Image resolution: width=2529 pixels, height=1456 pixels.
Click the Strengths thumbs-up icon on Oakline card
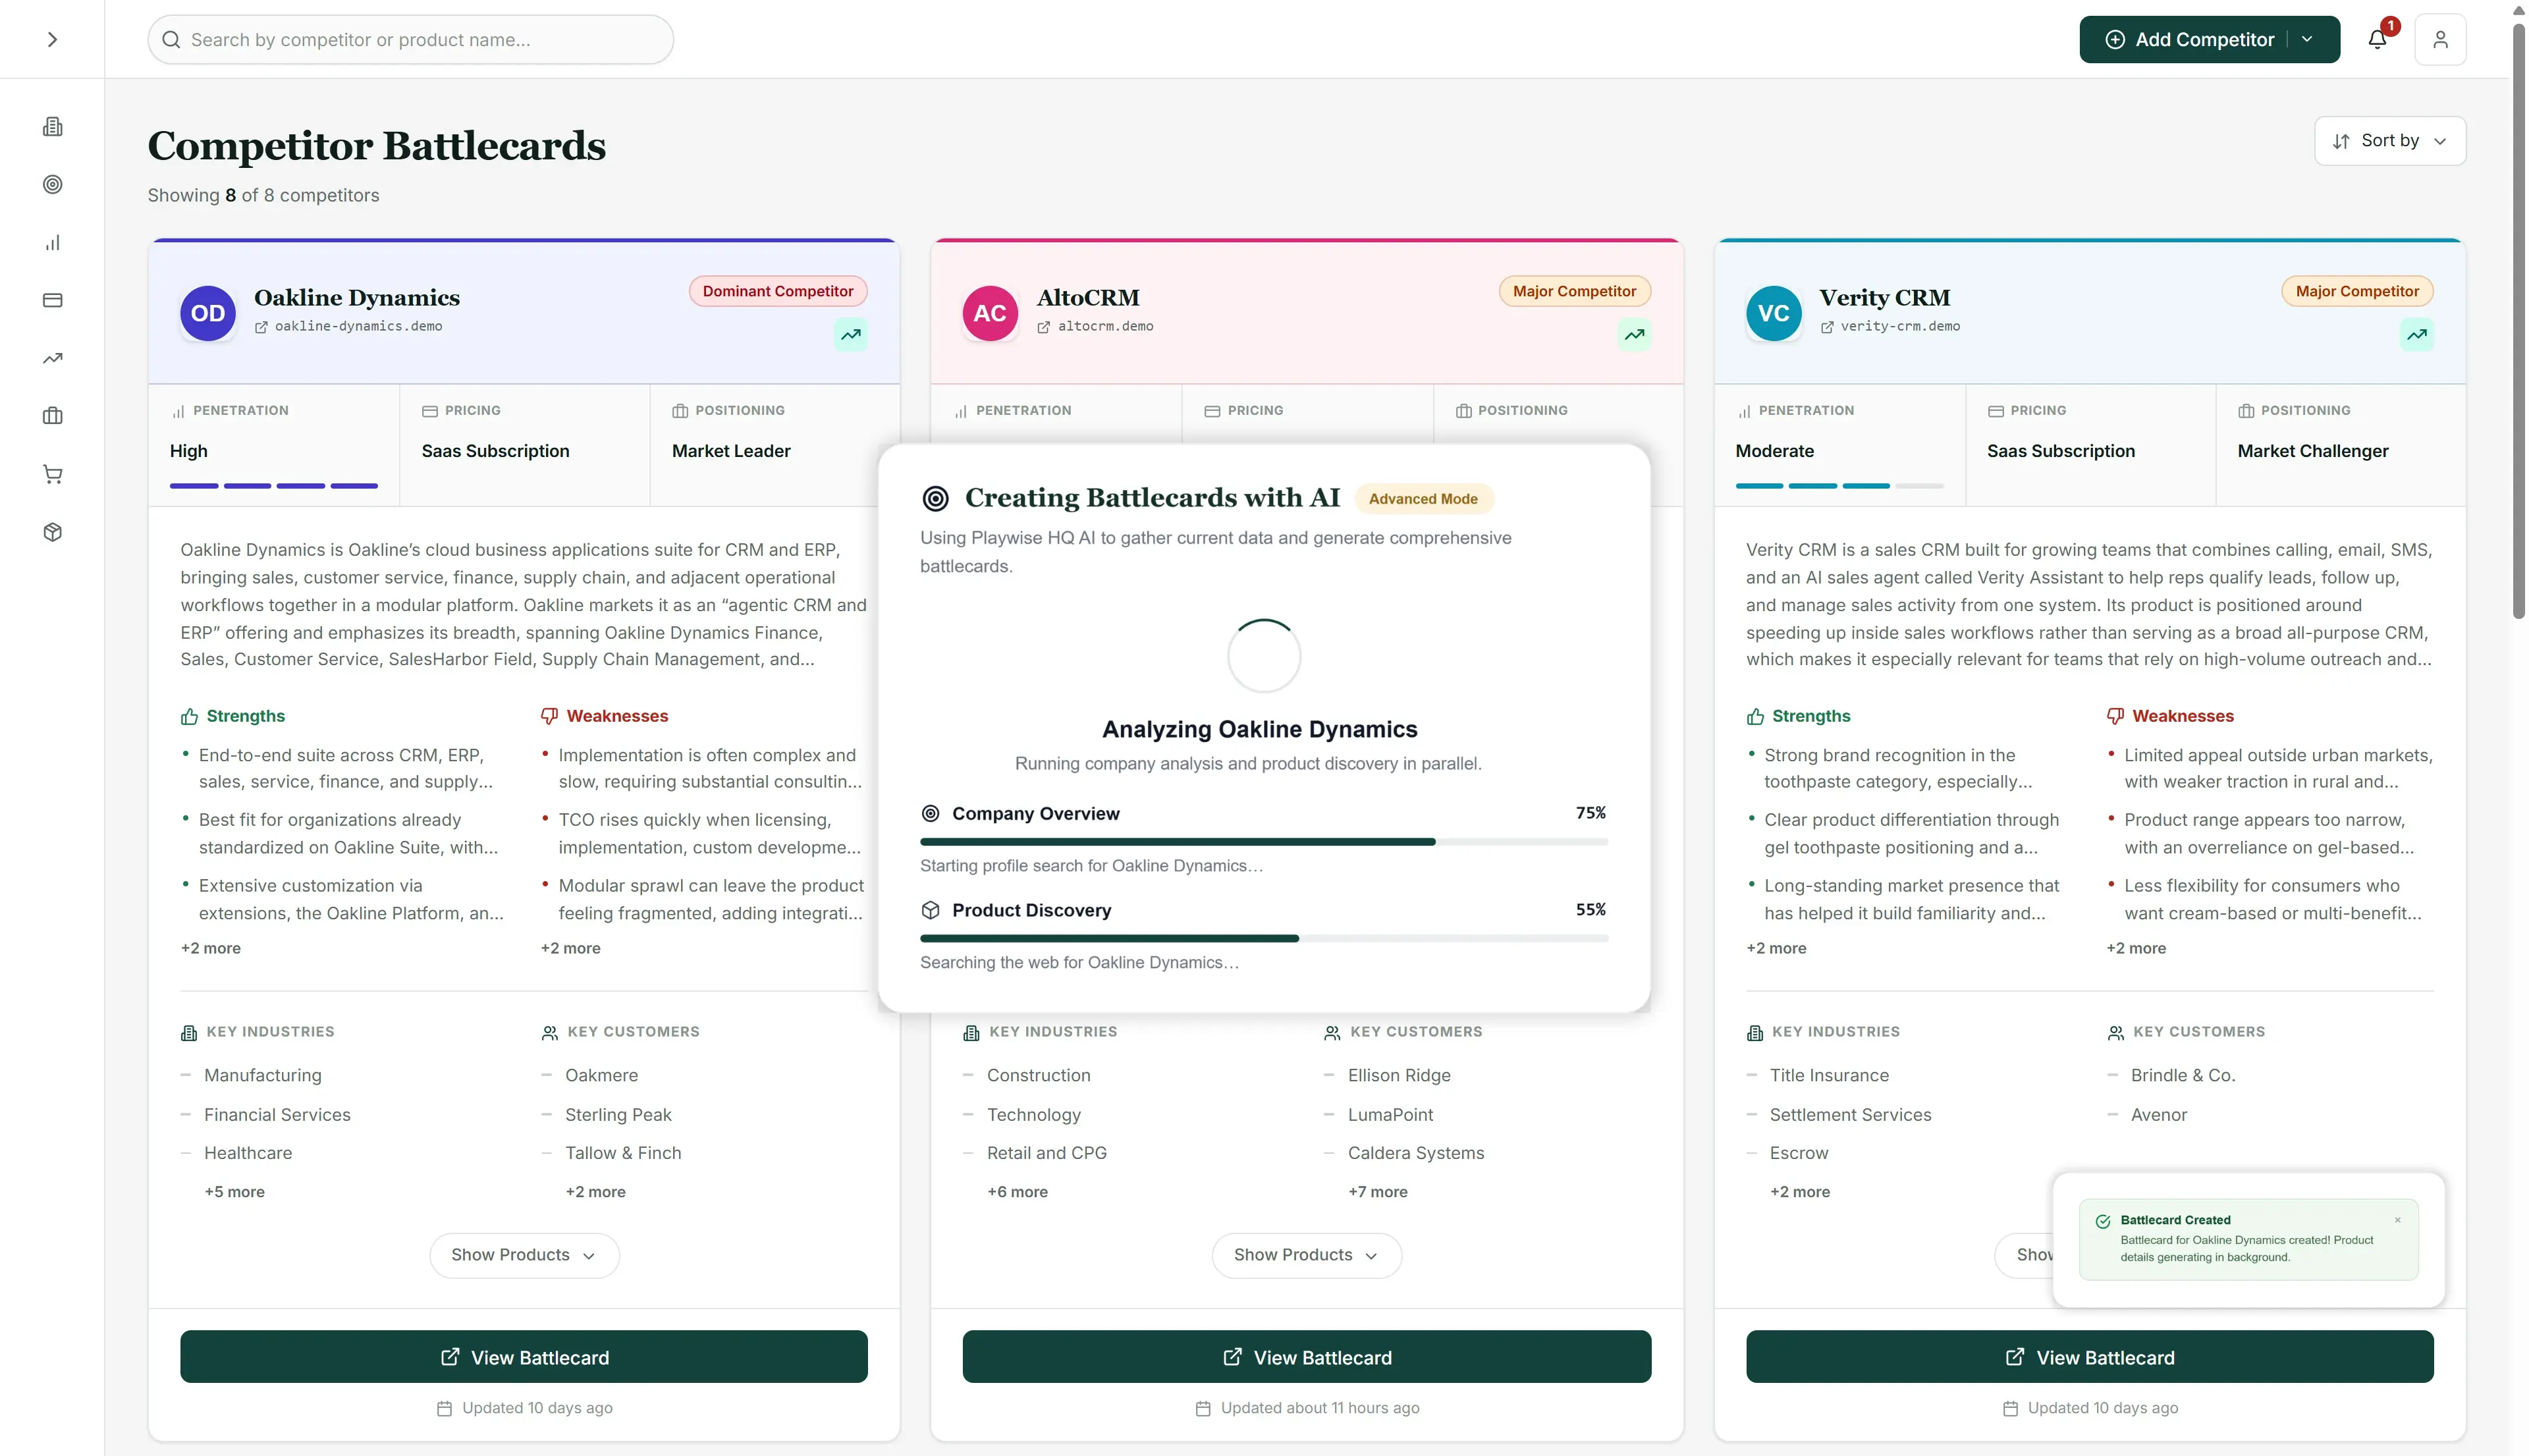coord(189,716)
